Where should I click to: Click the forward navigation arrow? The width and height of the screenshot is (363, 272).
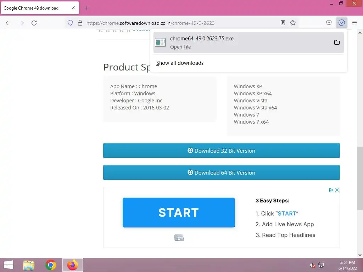[21, 23]
